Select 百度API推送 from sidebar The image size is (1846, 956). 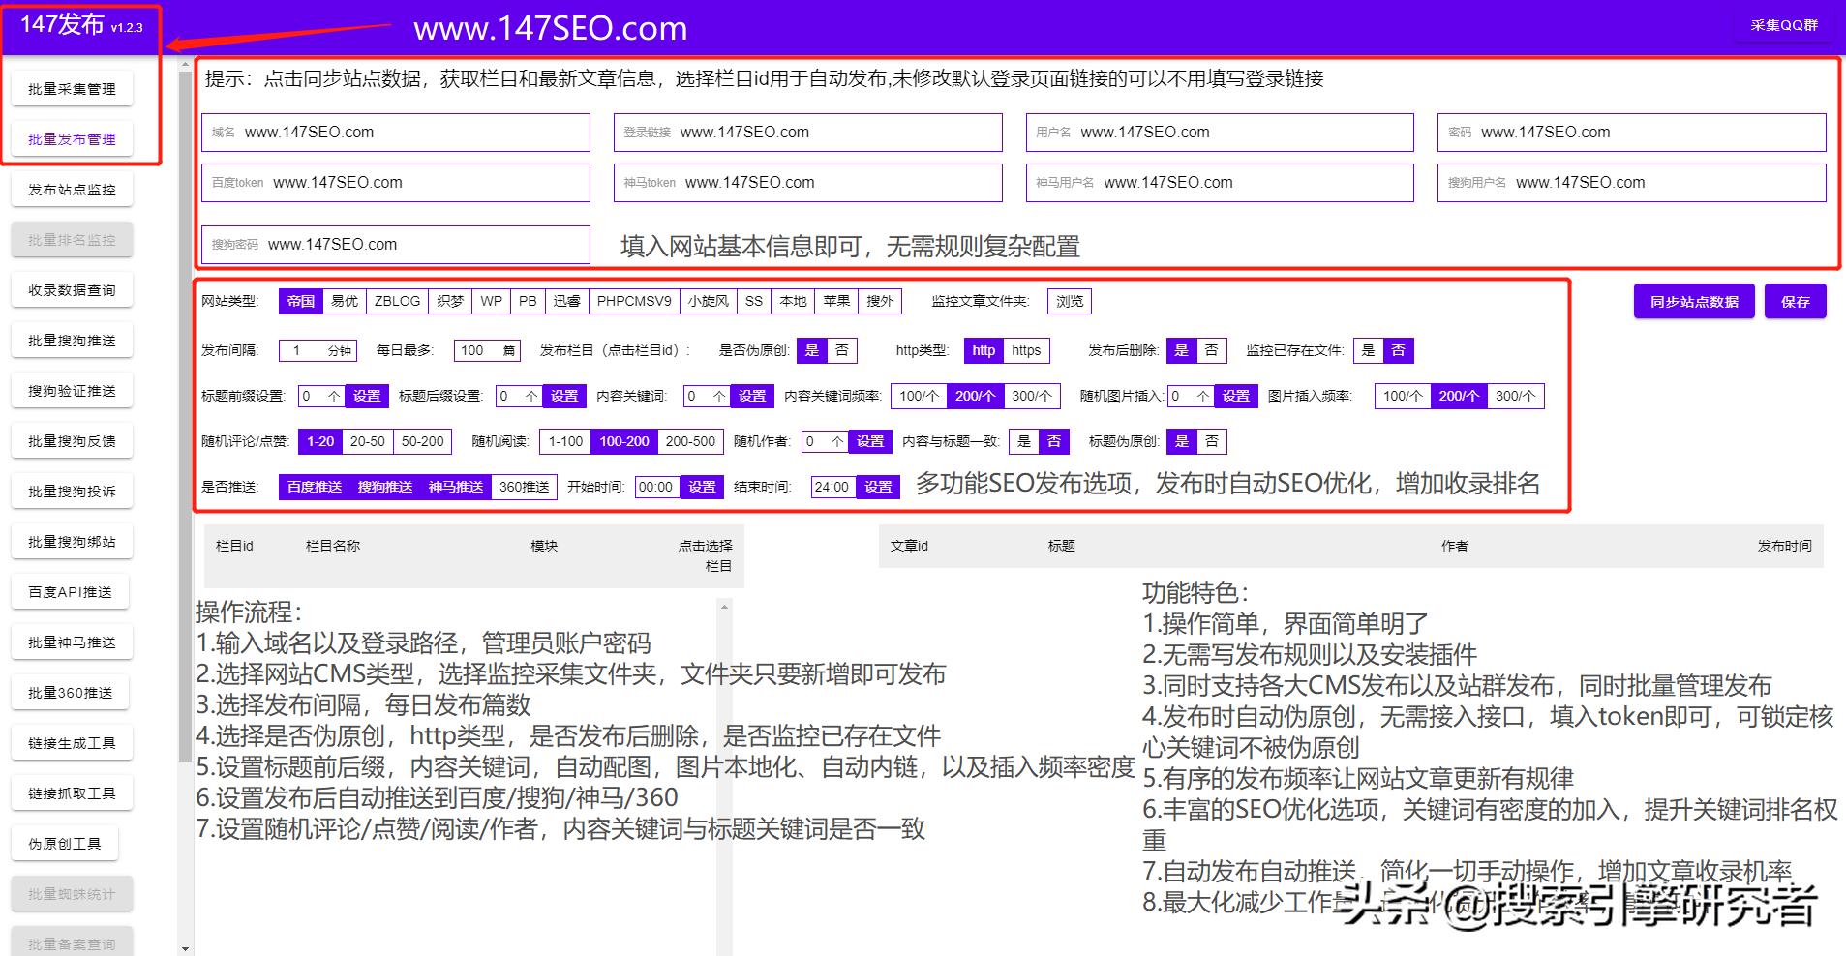tap(71, 591)
